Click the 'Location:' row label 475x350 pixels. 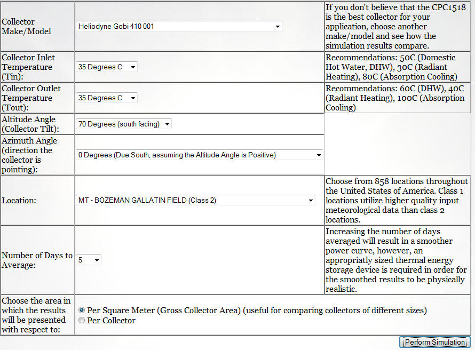click(19, 201)
